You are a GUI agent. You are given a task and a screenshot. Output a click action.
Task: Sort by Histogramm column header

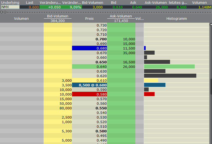pyautogui.click(x=177, y=19)
